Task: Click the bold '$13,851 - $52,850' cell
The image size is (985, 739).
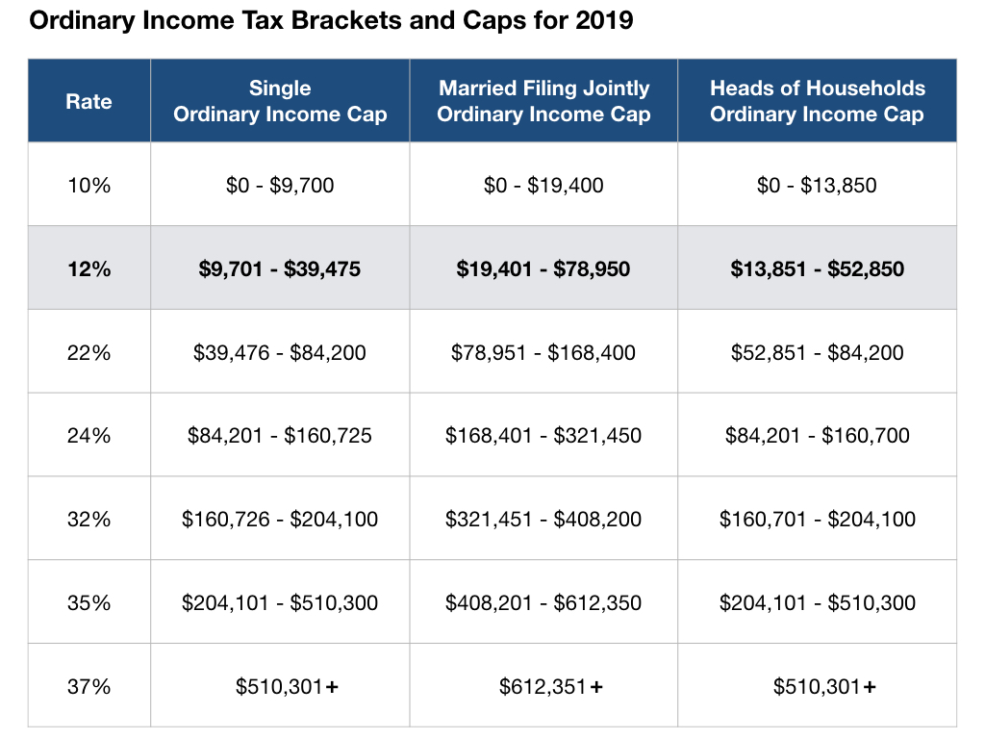Action: [817, 268]
